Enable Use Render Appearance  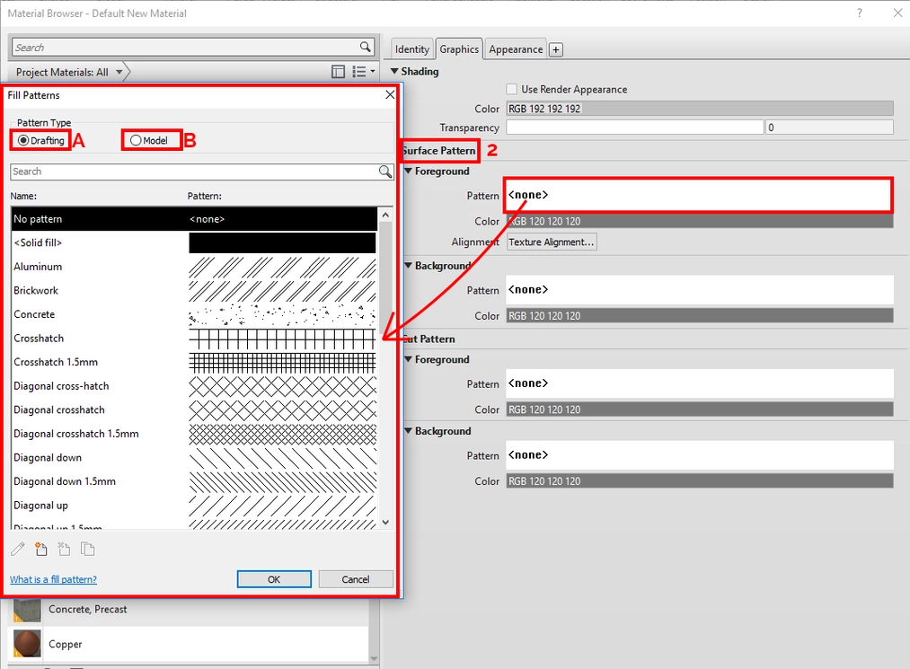click(511, 89)
